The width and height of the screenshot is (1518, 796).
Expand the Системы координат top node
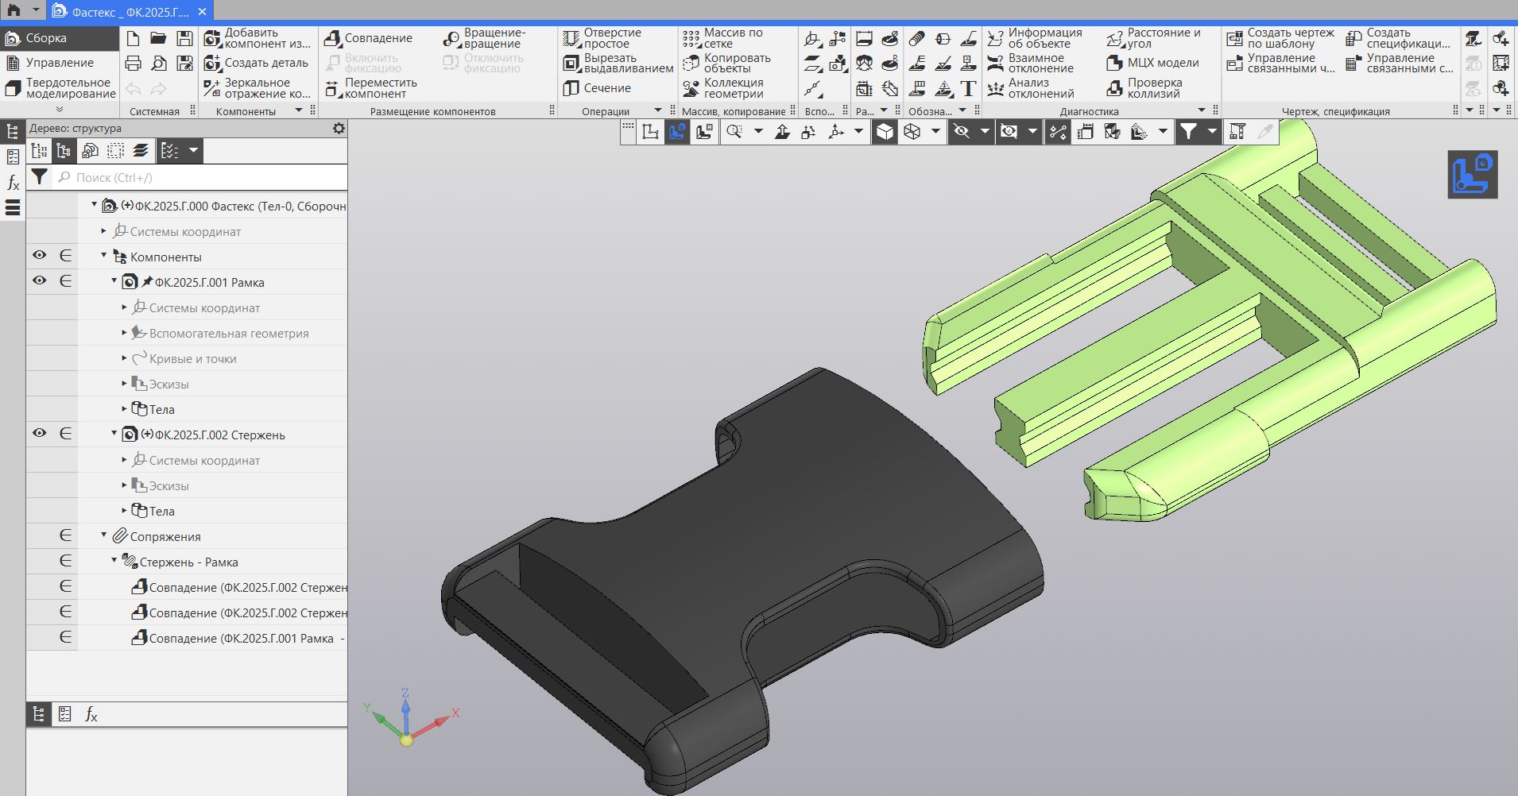click(x=104, y=231)
